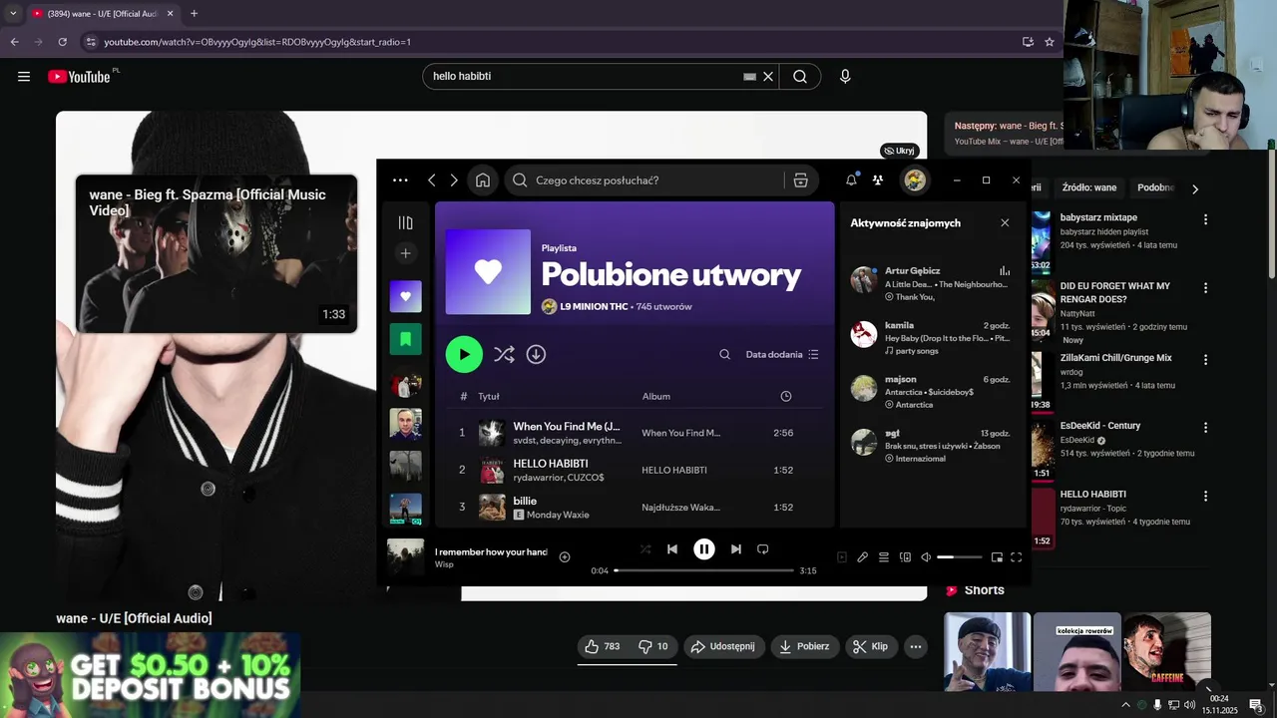Open Spotify Home

pos(483,180)
